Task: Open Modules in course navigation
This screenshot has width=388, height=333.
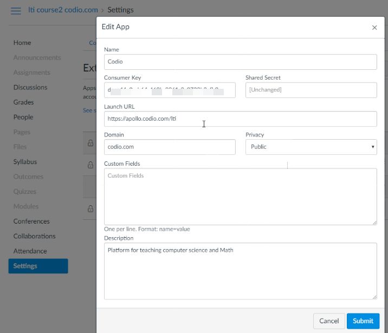Action: (x=25, y=206)
